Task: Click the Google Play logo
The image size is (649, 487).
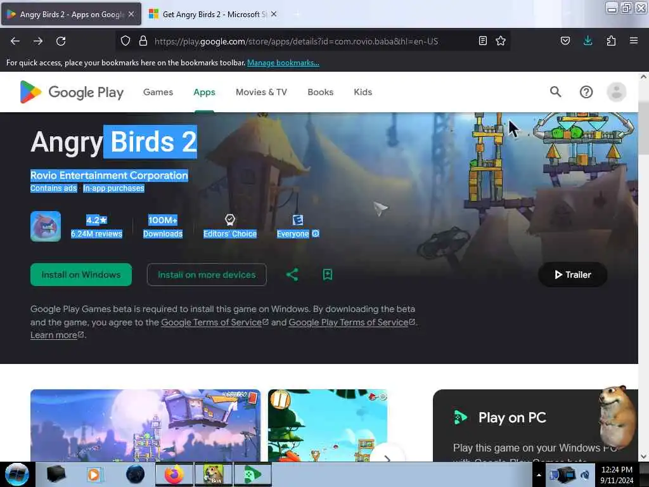Action: [72, 92]
